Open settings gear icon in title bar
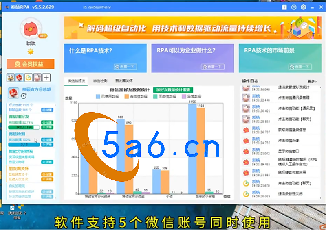 pyautogui.click(x=304, y=7)
